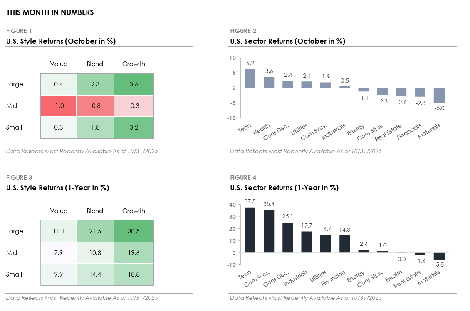
Task: Select the "U.S. Sector Returns (1-Year in %)" heading
Action: (284, 188)
